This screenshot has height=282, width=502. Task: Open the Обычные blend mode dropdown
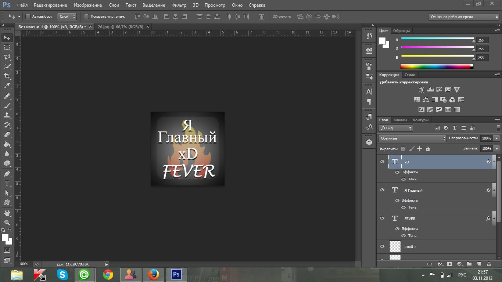(x=412, y=138)
